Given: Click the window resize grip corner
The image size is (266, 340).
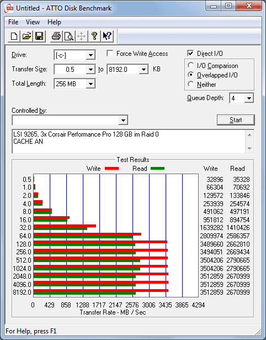Looking at the screenshot, I should [258, 332].
